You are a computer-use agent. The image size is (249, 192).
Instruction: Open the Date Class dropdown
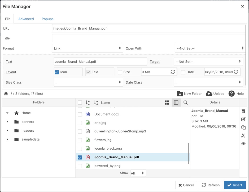208,82
